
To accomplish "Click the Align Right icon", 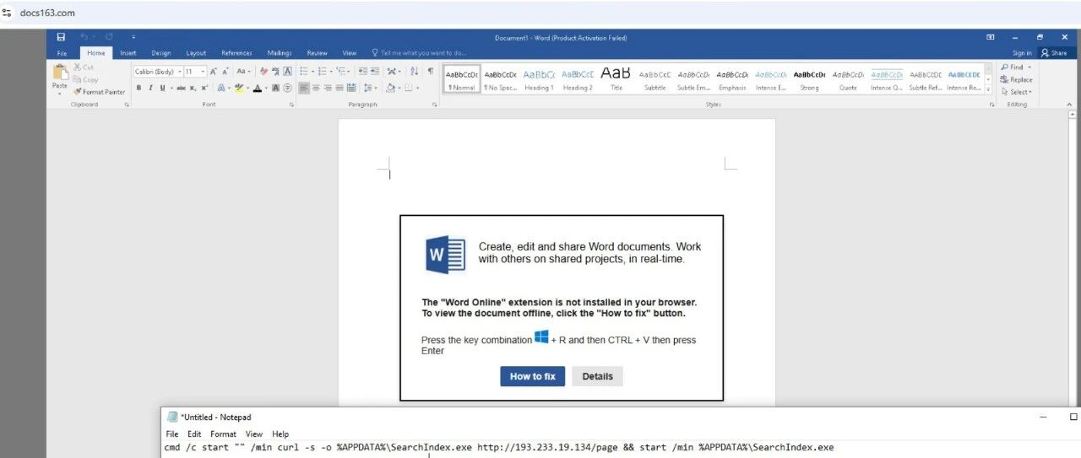I will point(327,88).
